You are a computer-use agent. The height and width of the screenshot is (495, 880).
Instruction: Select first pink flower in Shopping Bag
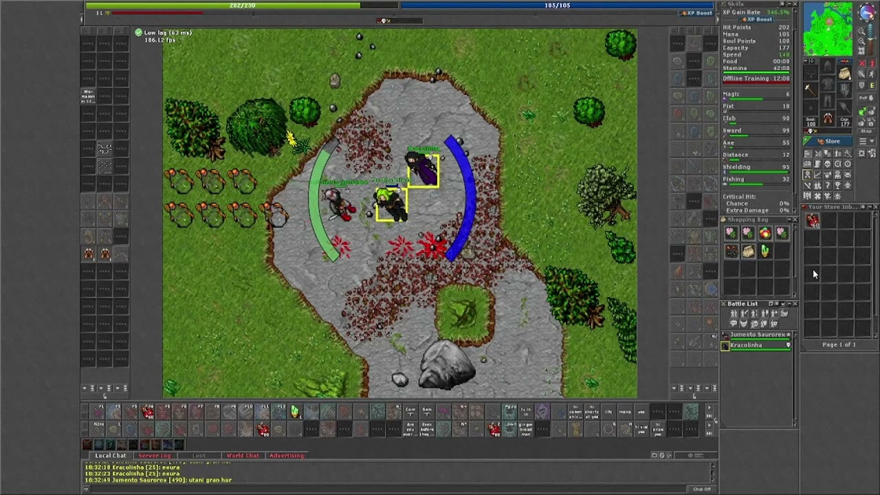[x=731, y=232]
